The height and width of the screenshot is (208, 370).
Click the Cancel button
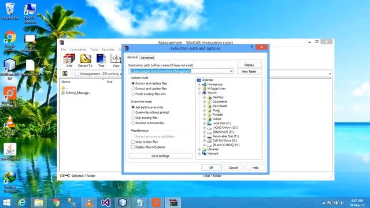pos(233,168)
